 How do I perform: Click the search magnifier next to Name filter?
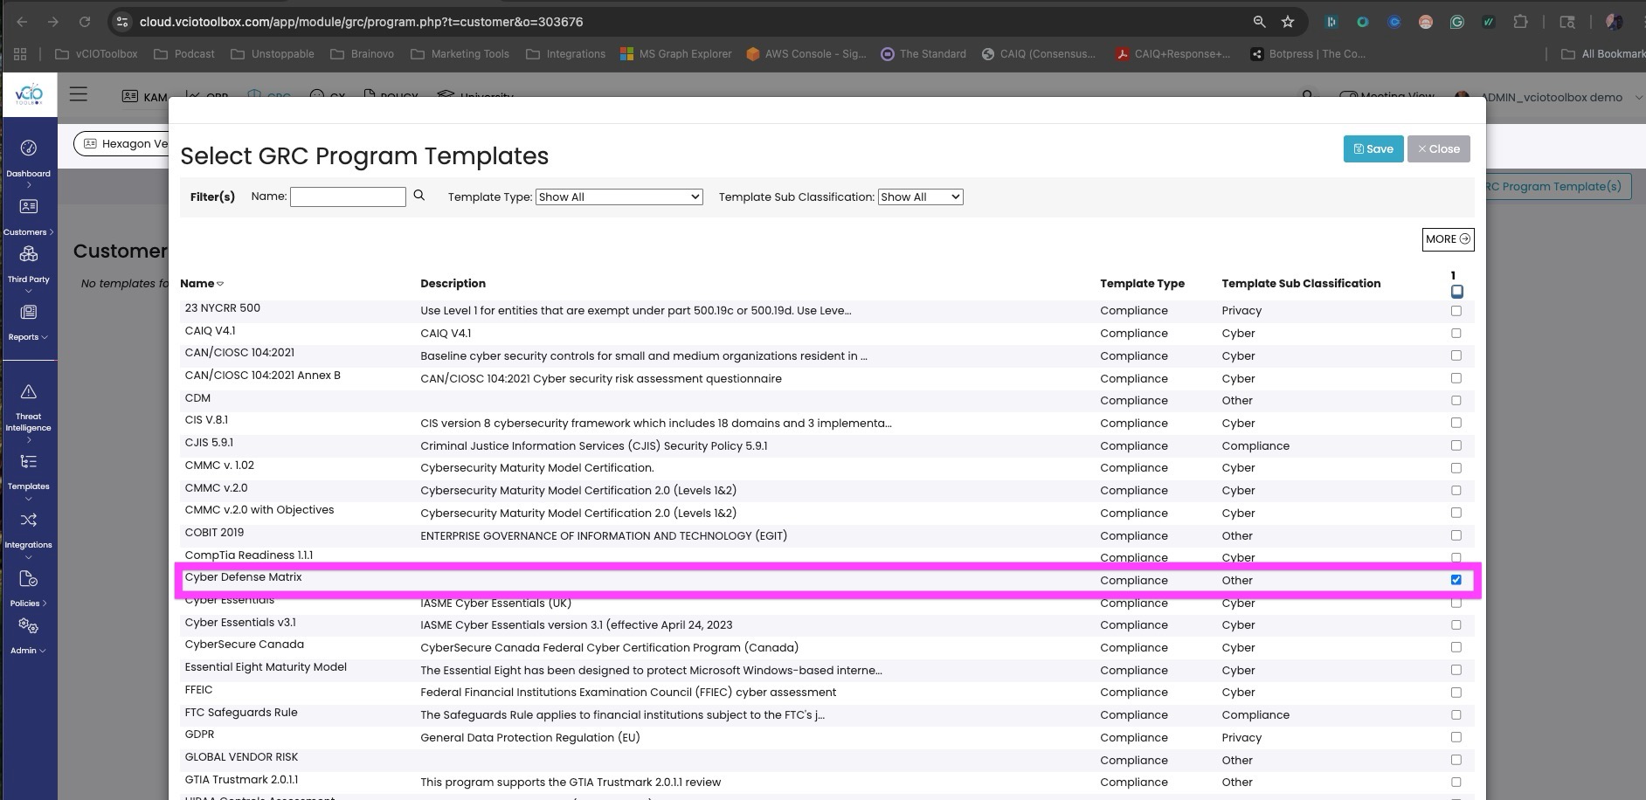419,196
